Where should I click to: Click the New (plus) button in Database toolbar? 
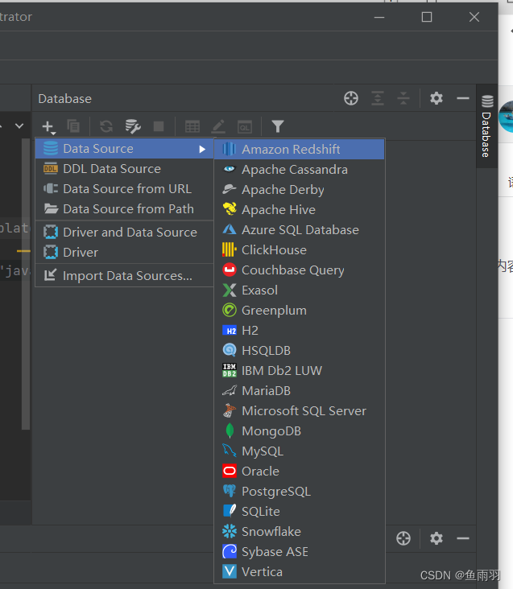tap(48, 127)
